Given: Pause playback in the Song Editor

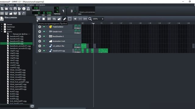Looking at the screenshot, I should pos(39,19).
